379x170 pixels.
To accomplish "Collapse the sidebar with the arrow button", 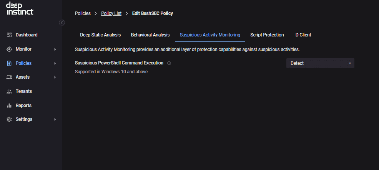I will coord(62,23).
